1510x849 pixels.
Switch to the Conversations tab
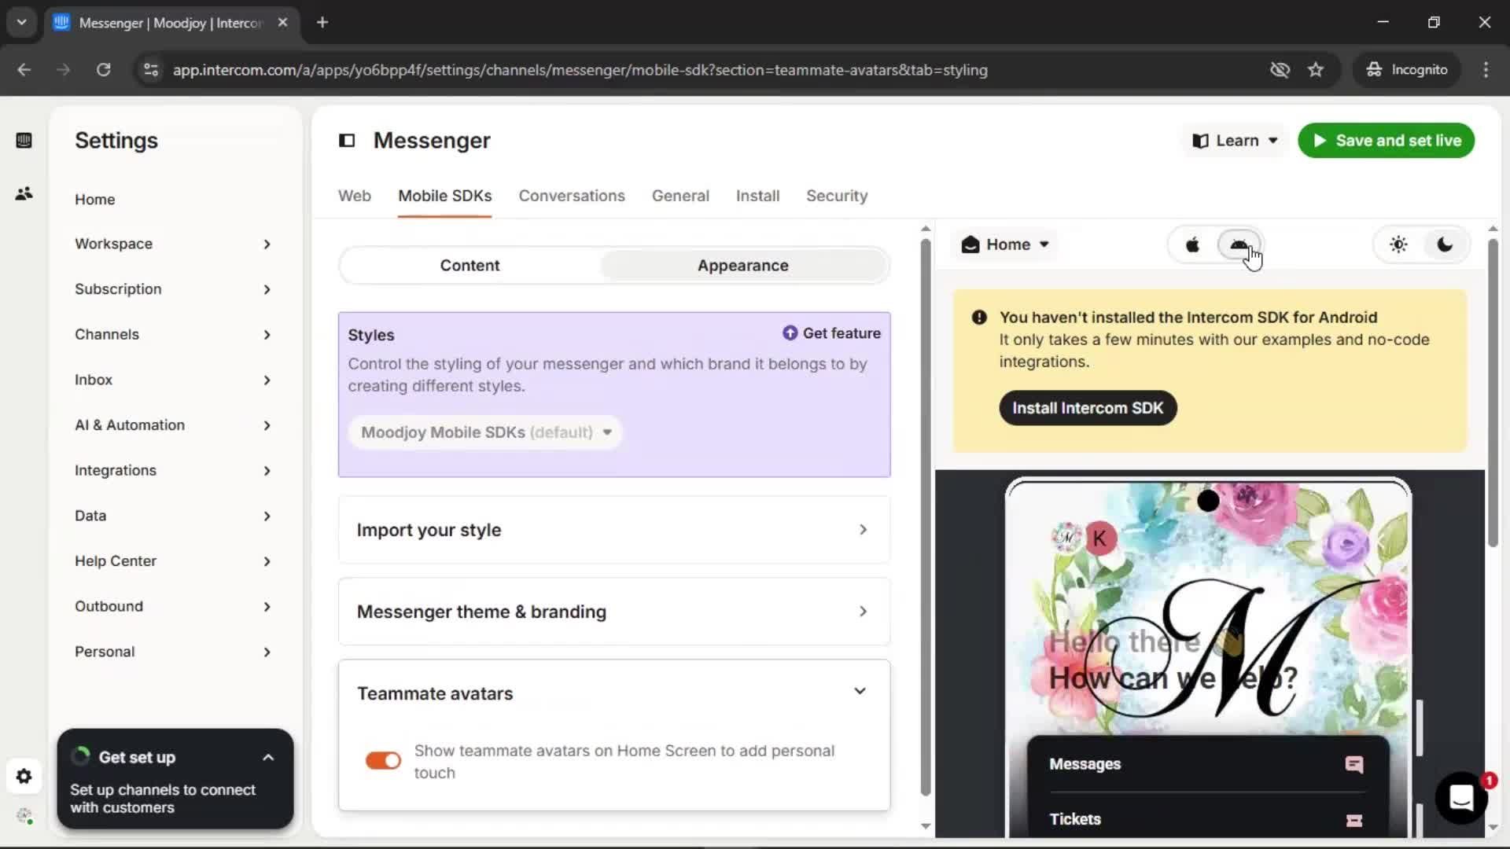pos(572,196)
